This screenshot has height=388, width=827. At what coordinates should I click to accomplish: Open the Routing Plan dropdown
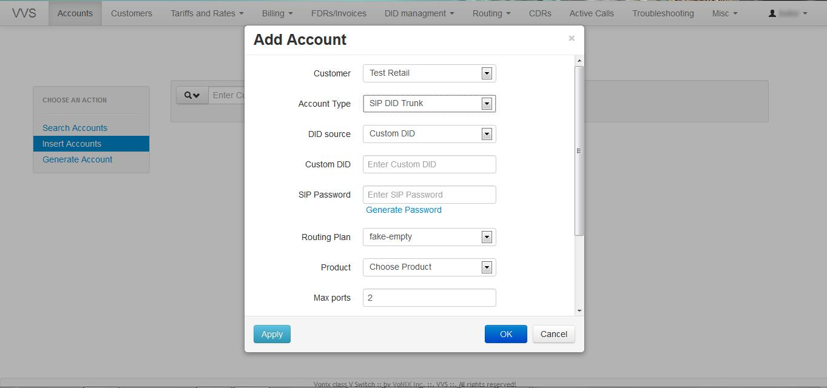tap(429, 237)
